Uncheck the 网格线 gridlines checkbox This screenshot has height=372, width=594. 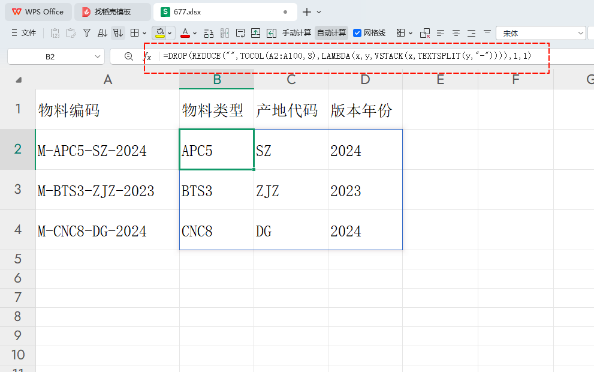click(x=357, y=33)
